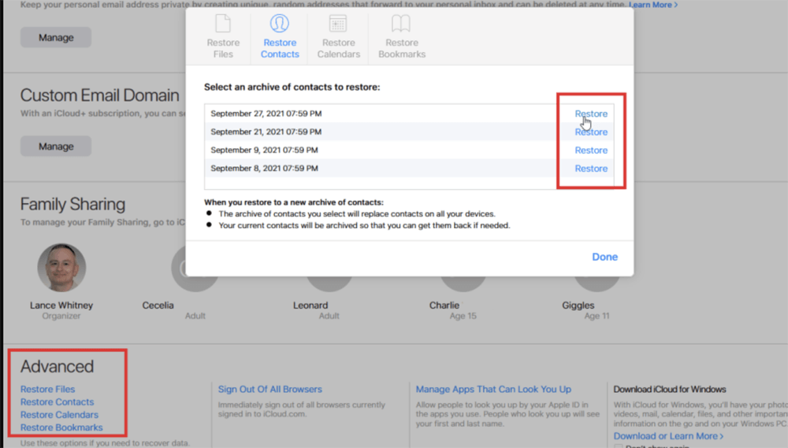
Task: Restore the September 21, 2021 contacts archive
Action: click(x=591, y=132)
